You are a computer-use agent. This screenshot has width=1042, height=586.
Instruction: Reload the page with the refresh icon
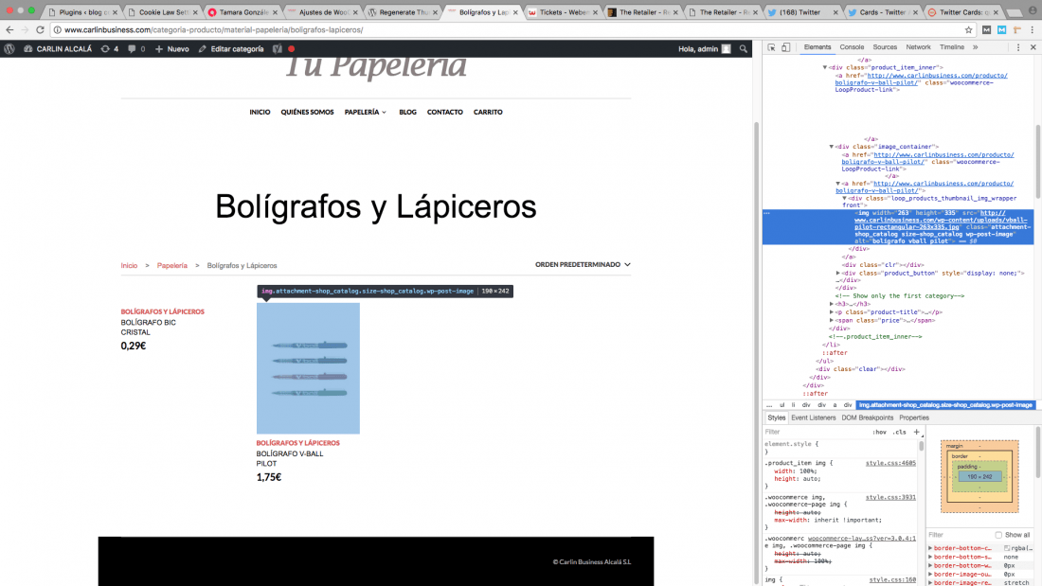tap(40, 30)
